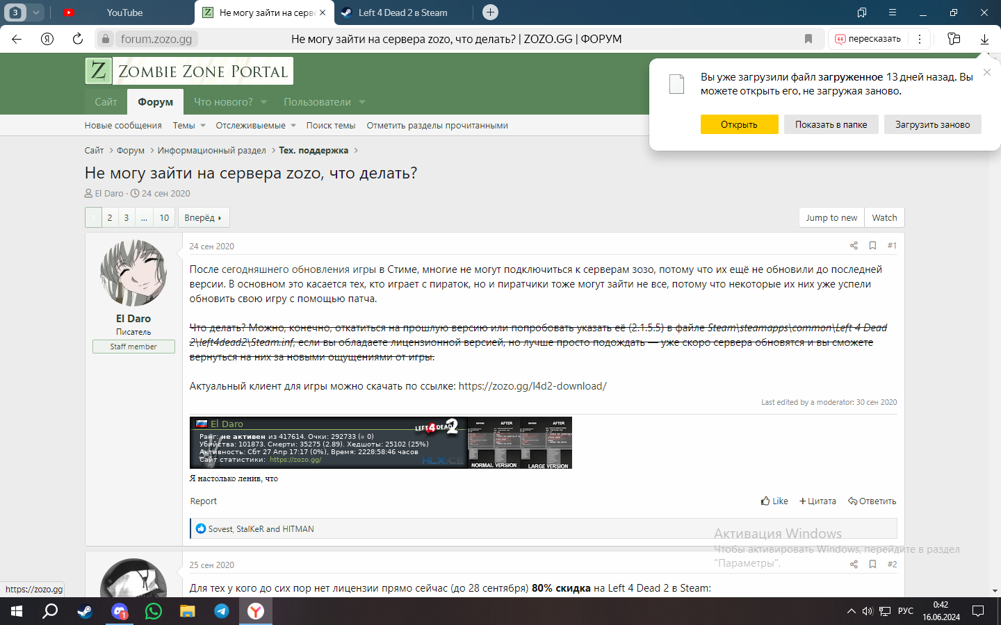Open a new browser tab
The width and height of the screenshot is (1001, 625).
tap(490, 12)
